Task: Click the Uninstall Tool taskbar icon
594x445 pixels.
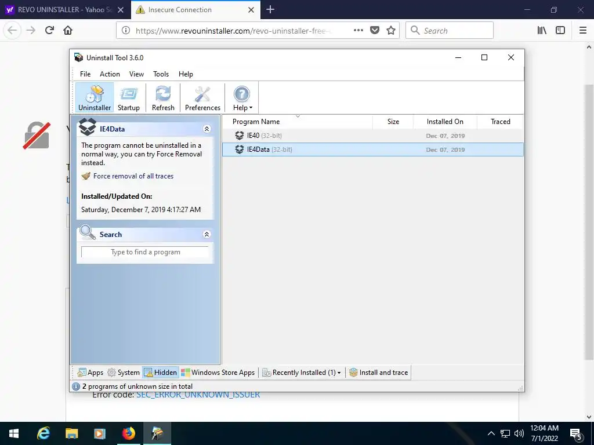Action: coord(157,433)
